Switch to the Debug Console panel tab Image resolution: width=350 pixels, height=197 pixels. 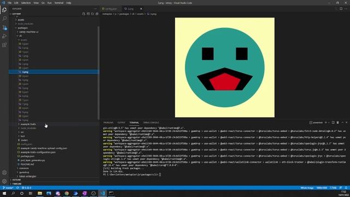[151, 123]
